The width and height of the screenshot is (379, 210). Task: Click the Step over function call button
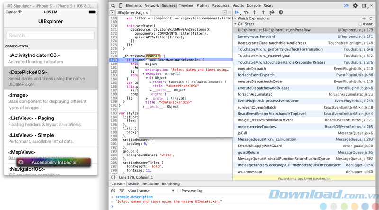point(246,12)
